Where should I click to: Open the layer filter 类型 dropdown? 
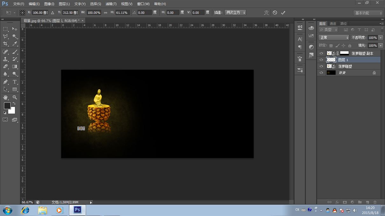328,30
